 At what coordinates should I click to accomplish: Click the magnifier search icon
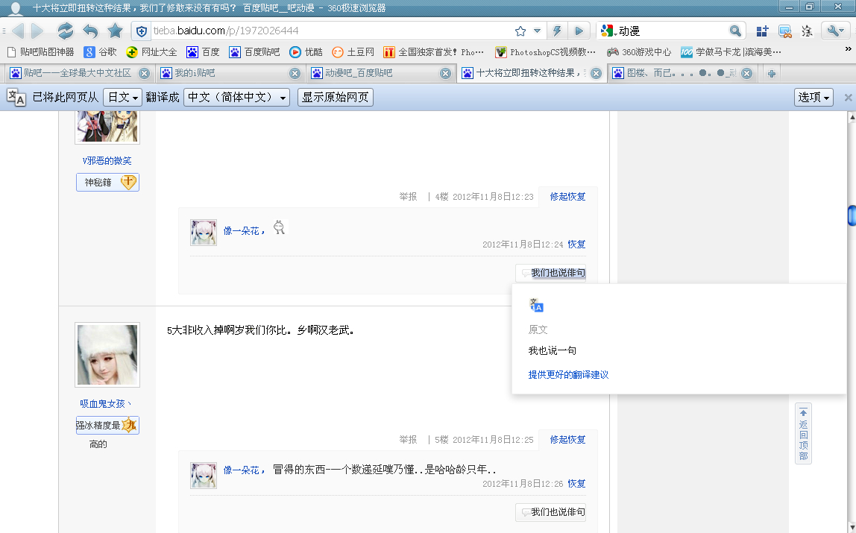[x=735, y=31]
